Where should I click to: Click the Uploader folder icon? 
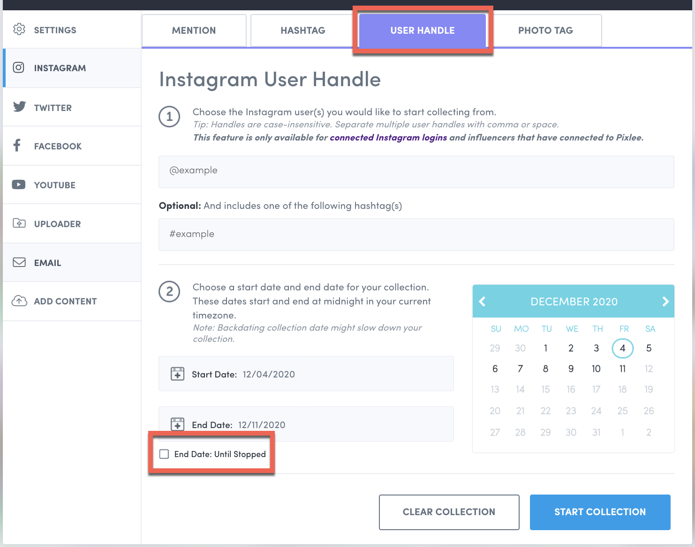click(19, 223)
